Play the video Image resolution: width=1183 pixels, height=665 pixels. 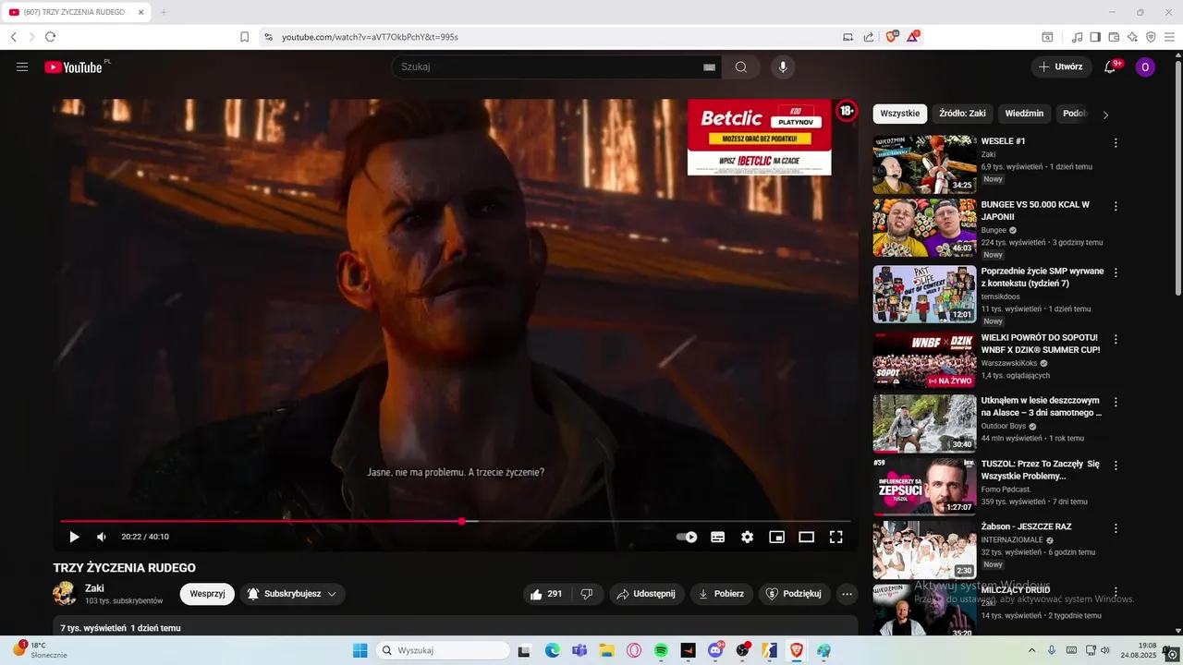click(x=74, y=537)
